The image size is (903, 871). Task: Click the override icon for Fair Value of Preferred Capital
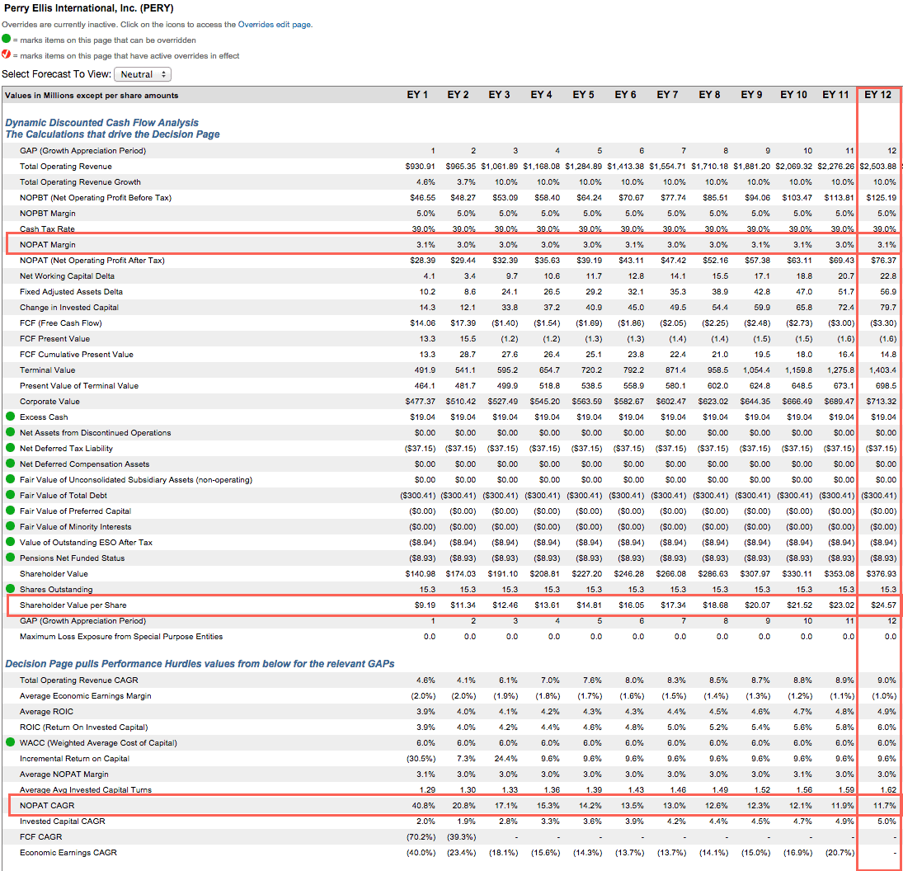pos(10,511)
